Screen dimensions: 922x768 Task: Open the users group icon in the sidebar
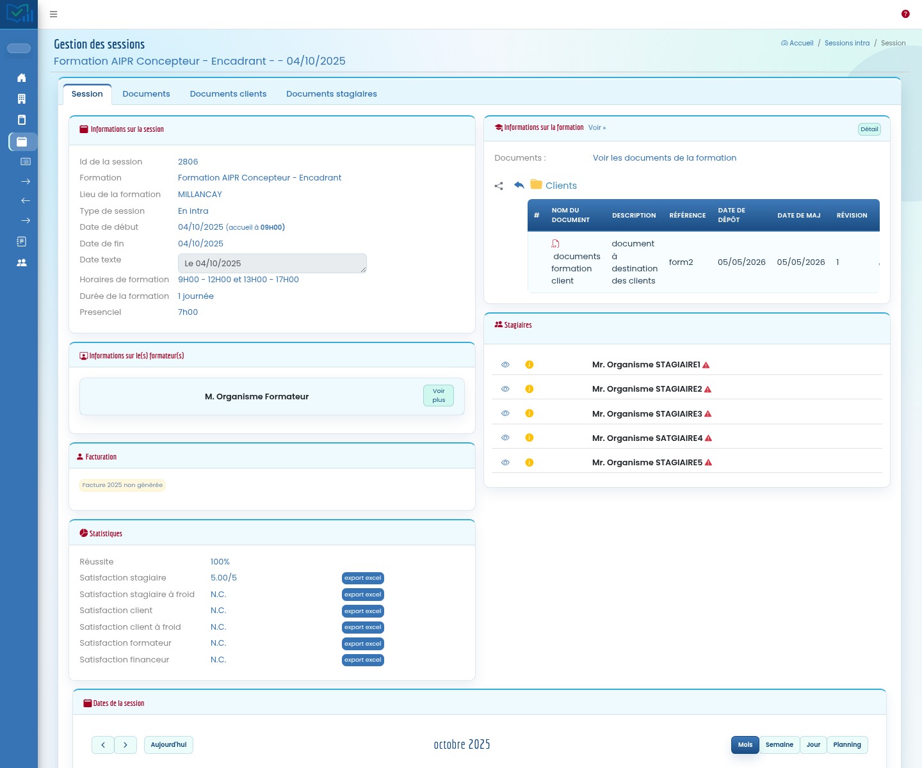22,262
